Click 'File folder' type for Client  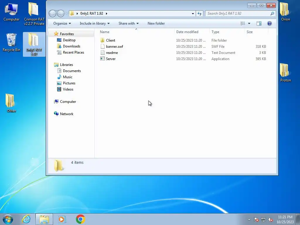point(219,40)
